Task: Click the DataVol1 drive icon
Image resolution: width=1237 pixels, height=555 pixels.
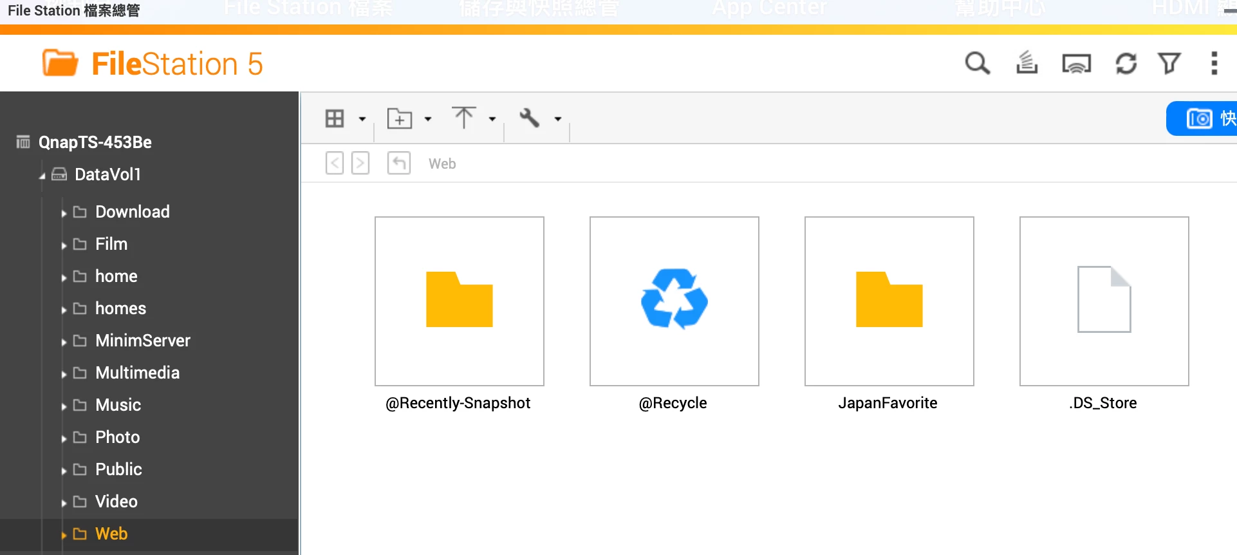Action: click(59, 174)
